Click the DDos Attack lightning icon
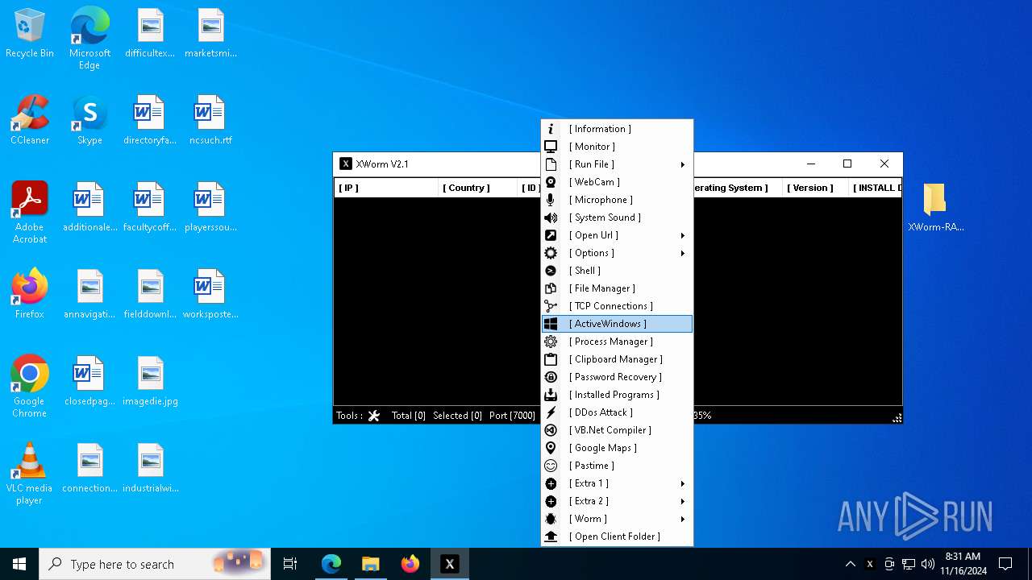Viewport: 1032px width, 580px height. [551, 412]
